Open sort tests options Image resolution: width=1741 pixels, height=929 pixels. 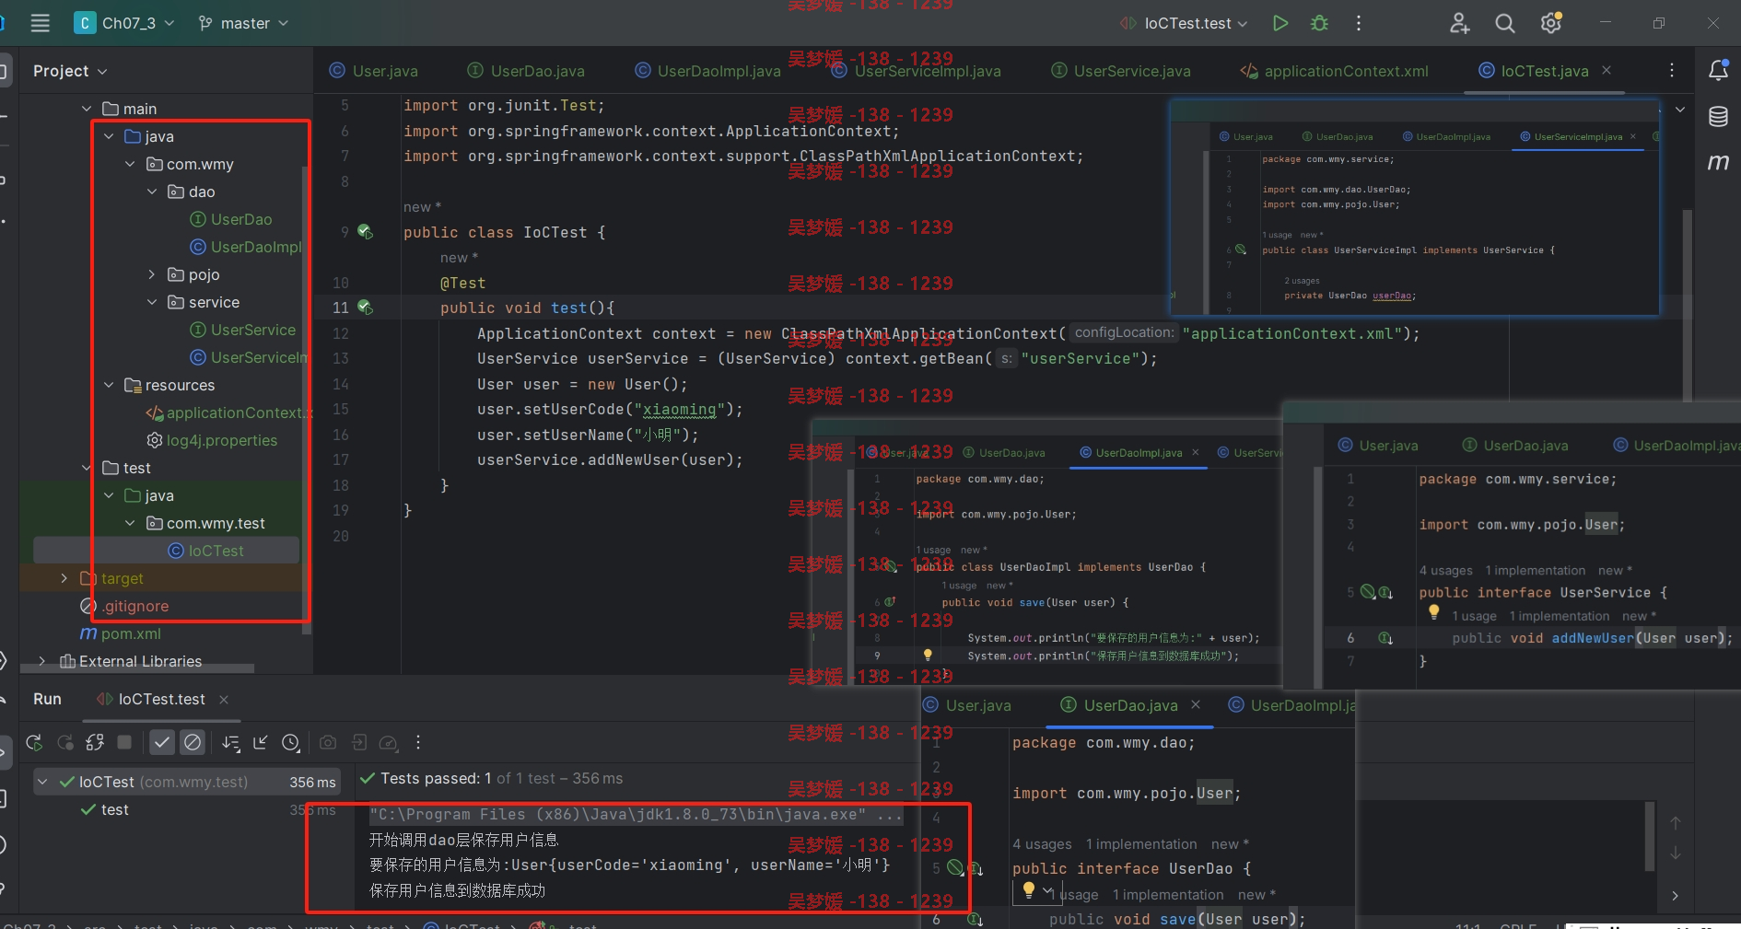click(x=230, y=742)
